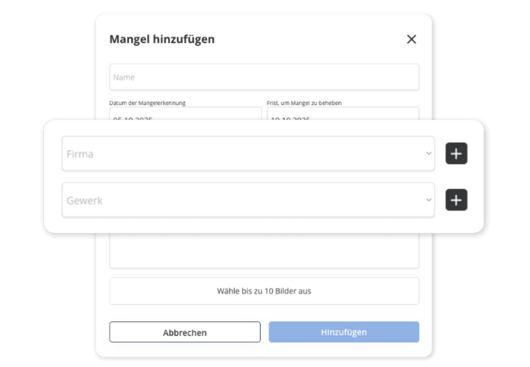Viewport: 530px width, 367px height.
Task: Click the Frist, um Mangel zu beheben label
Action: tap(304, 103)
